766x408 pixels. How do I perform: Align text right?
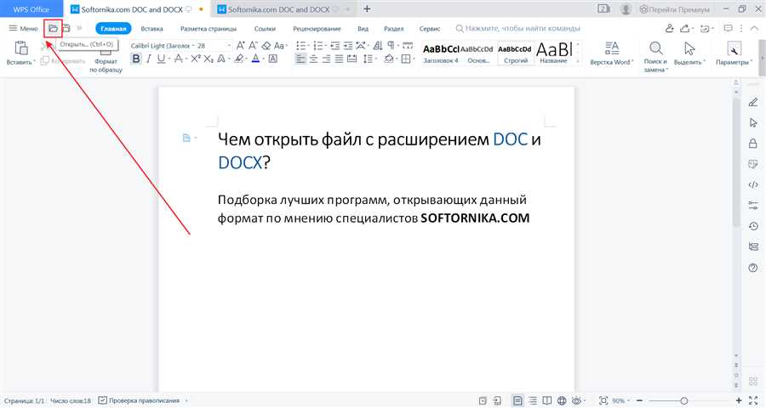coord(326,59)
